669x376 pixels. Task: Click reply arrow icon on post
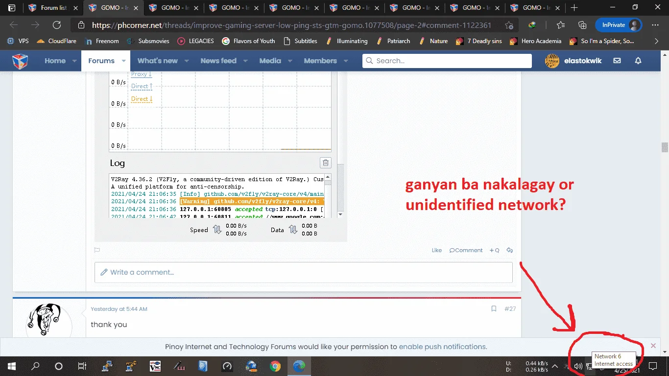[x=509, y=250]
